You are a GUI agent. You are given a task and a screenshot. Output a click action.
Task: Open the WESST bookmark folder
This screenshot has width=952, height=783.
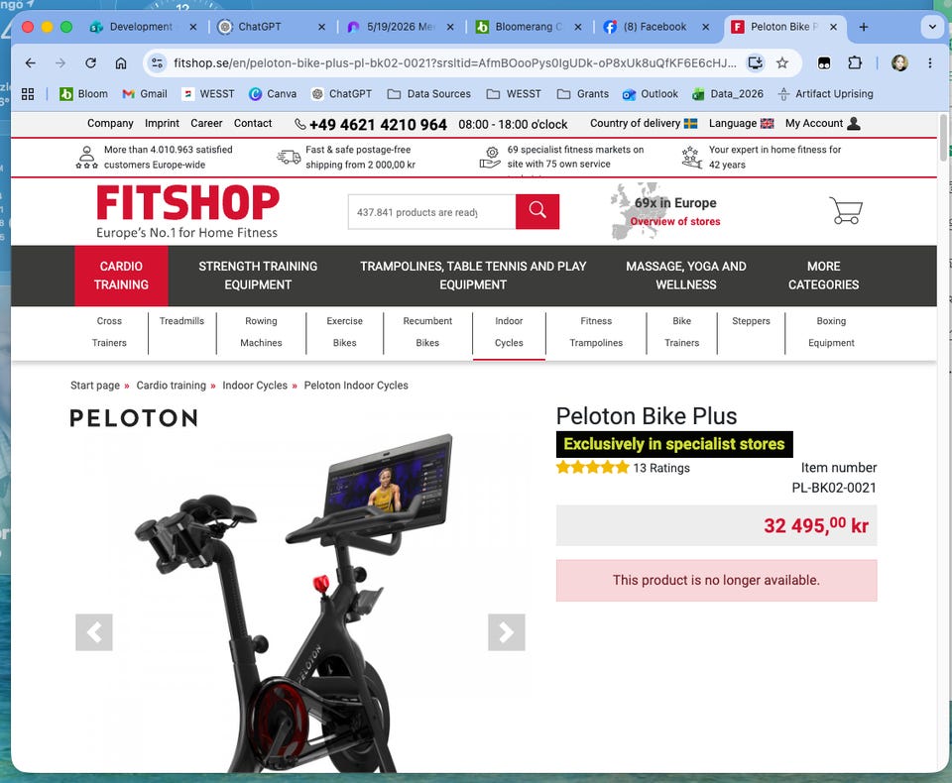point(514,94)
